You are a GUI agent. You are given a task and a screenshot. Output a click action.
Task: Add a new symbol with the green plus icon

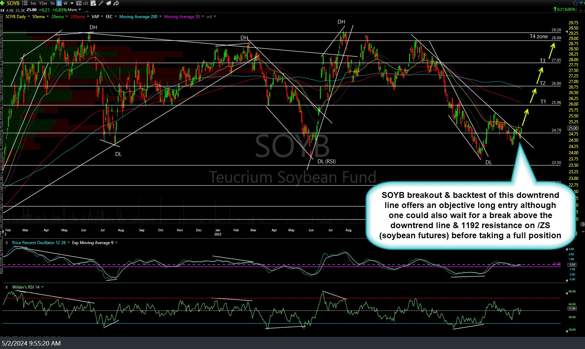[3, 3]
